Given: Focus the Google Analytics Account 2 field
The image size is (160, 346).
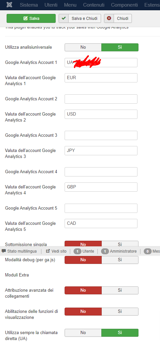Looking at the screenshot, I should click(101, 99).
